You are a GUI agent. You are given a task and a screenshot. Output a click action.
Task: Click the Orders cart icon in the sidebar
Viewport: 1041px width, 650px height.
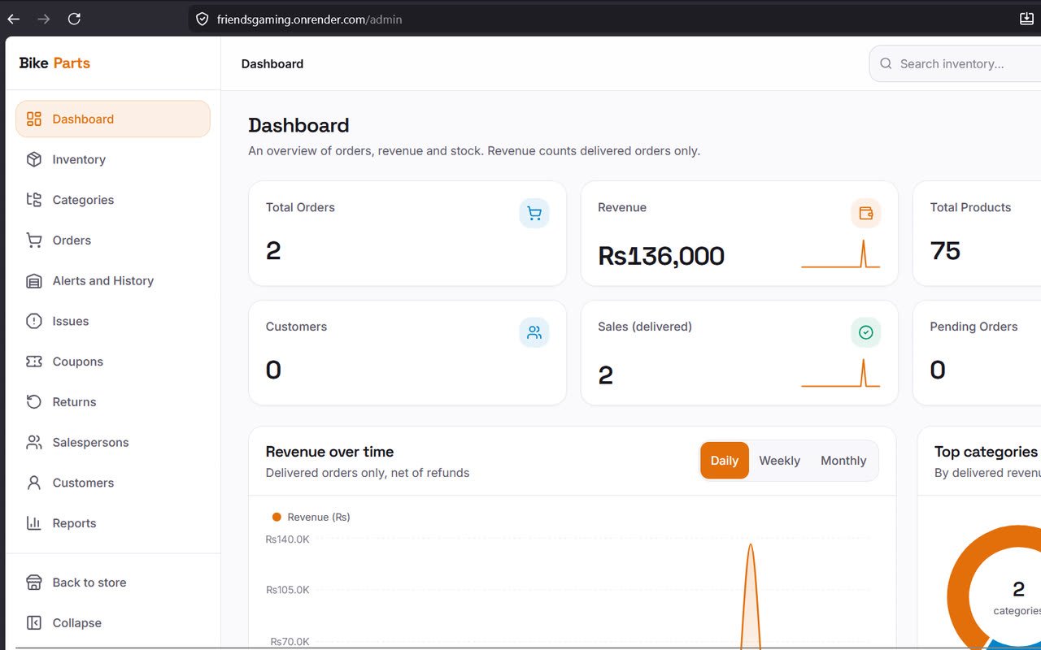point(34,240)
